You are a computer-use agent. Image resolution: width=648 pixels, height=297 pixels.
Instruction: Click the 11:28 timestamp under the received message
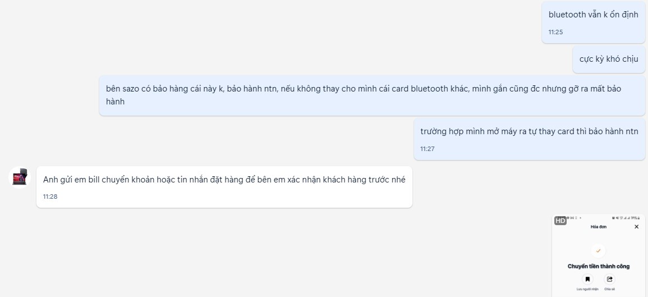coord(50,197)
